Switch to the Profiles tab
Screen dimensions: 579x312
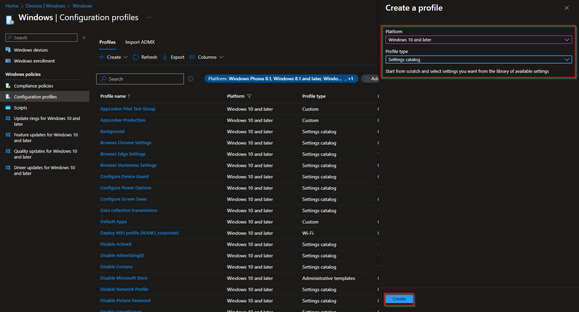tap(107, 42)
